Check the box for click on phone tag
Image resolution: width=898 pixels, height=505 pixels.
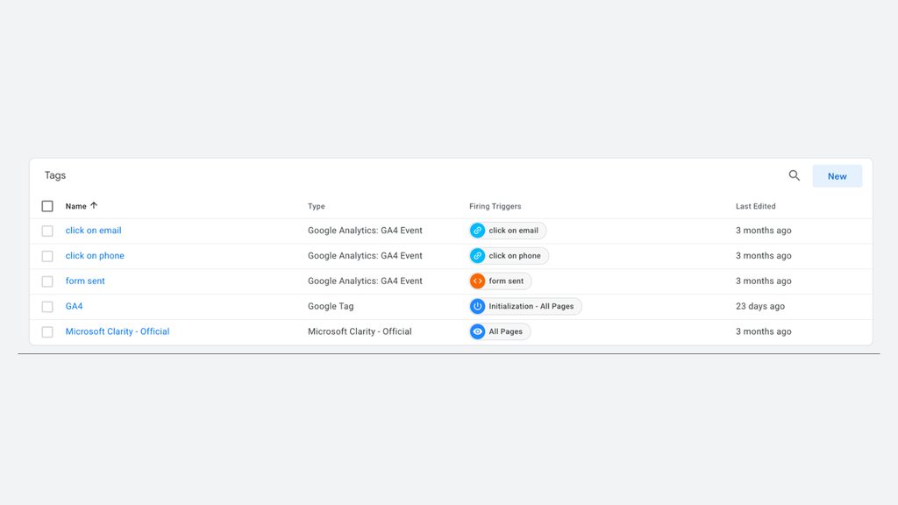point(47,256)
